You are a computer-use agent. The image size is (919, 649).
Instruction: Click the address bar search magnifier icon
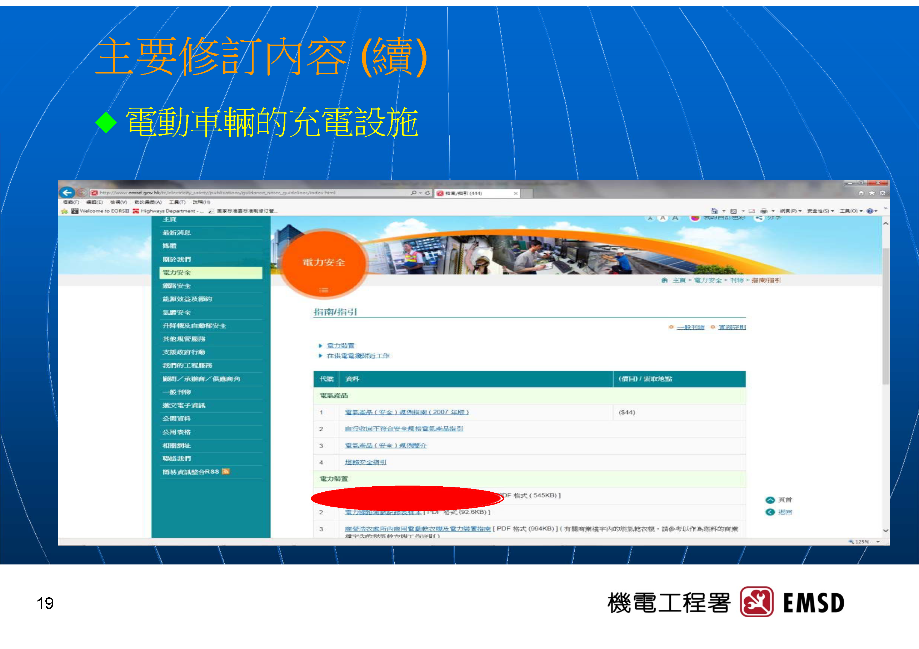[414, 193]
